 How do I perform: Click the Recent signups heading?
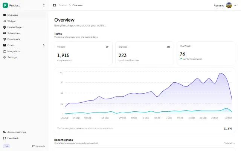(64, 140)
